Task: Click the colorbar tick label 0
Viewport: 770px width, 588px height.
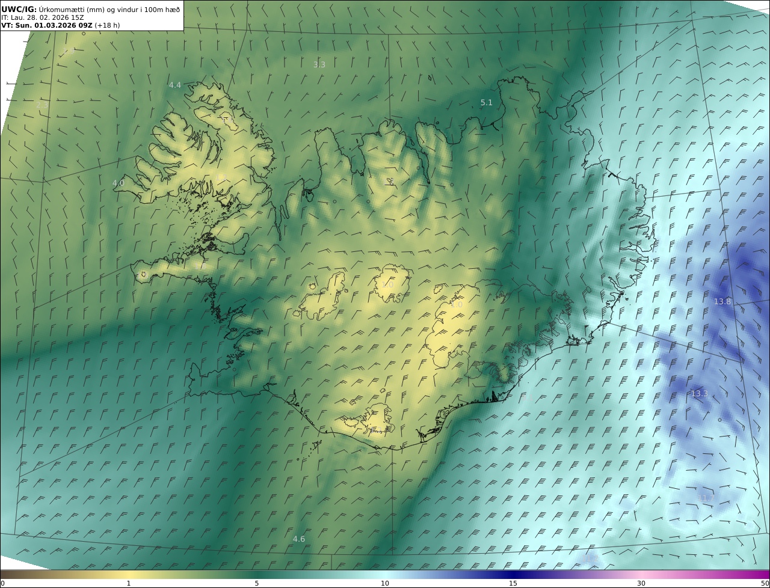Action: [2, 583]
